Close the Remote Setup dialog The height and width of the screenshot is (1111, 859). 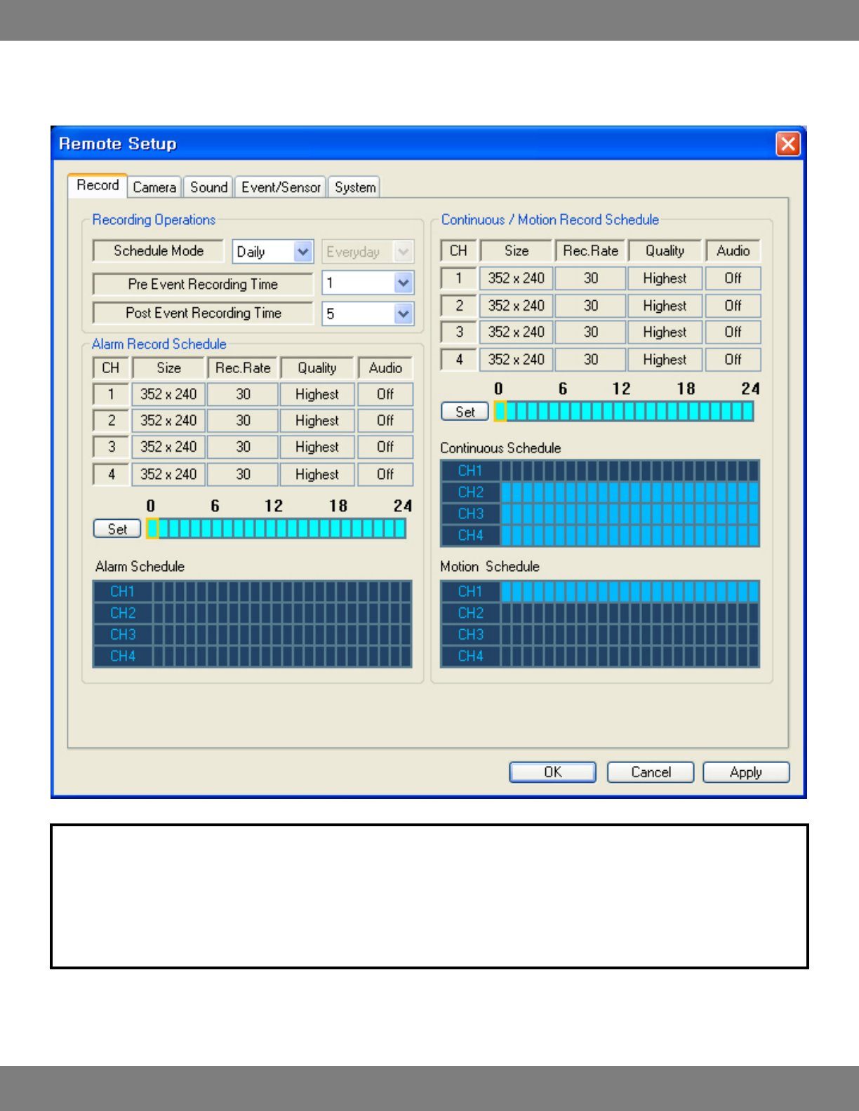tap(787, 144)
